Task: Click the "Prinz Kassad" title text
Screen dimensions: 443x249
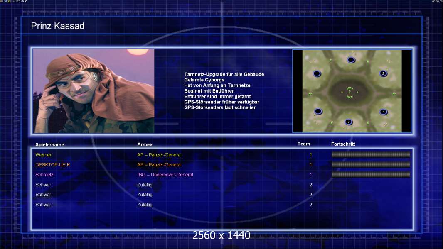Action: [58, 26]
